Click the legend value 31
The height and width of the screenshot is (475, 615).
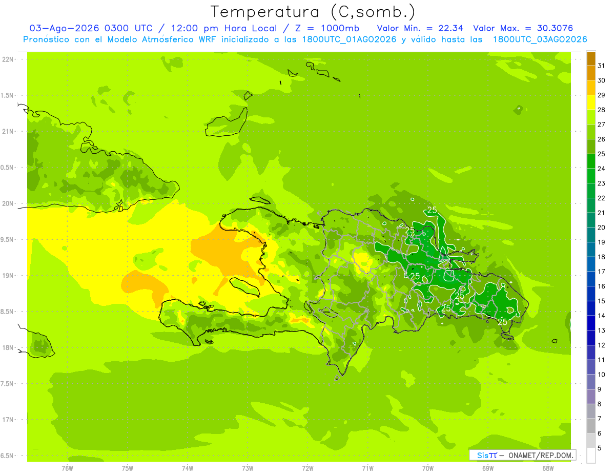point(601,66)
